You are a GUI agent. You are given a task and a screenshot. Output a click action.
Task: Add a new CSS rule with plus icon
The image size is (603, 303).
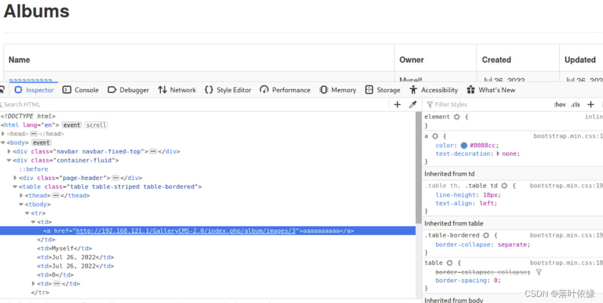(591, 104)
